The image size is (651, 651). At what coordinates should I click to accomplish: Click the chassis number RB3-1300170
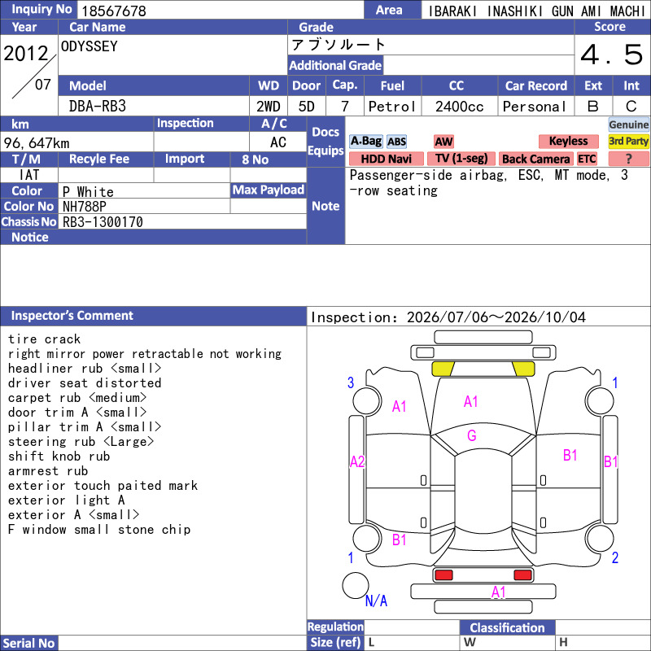click(103, 222)
